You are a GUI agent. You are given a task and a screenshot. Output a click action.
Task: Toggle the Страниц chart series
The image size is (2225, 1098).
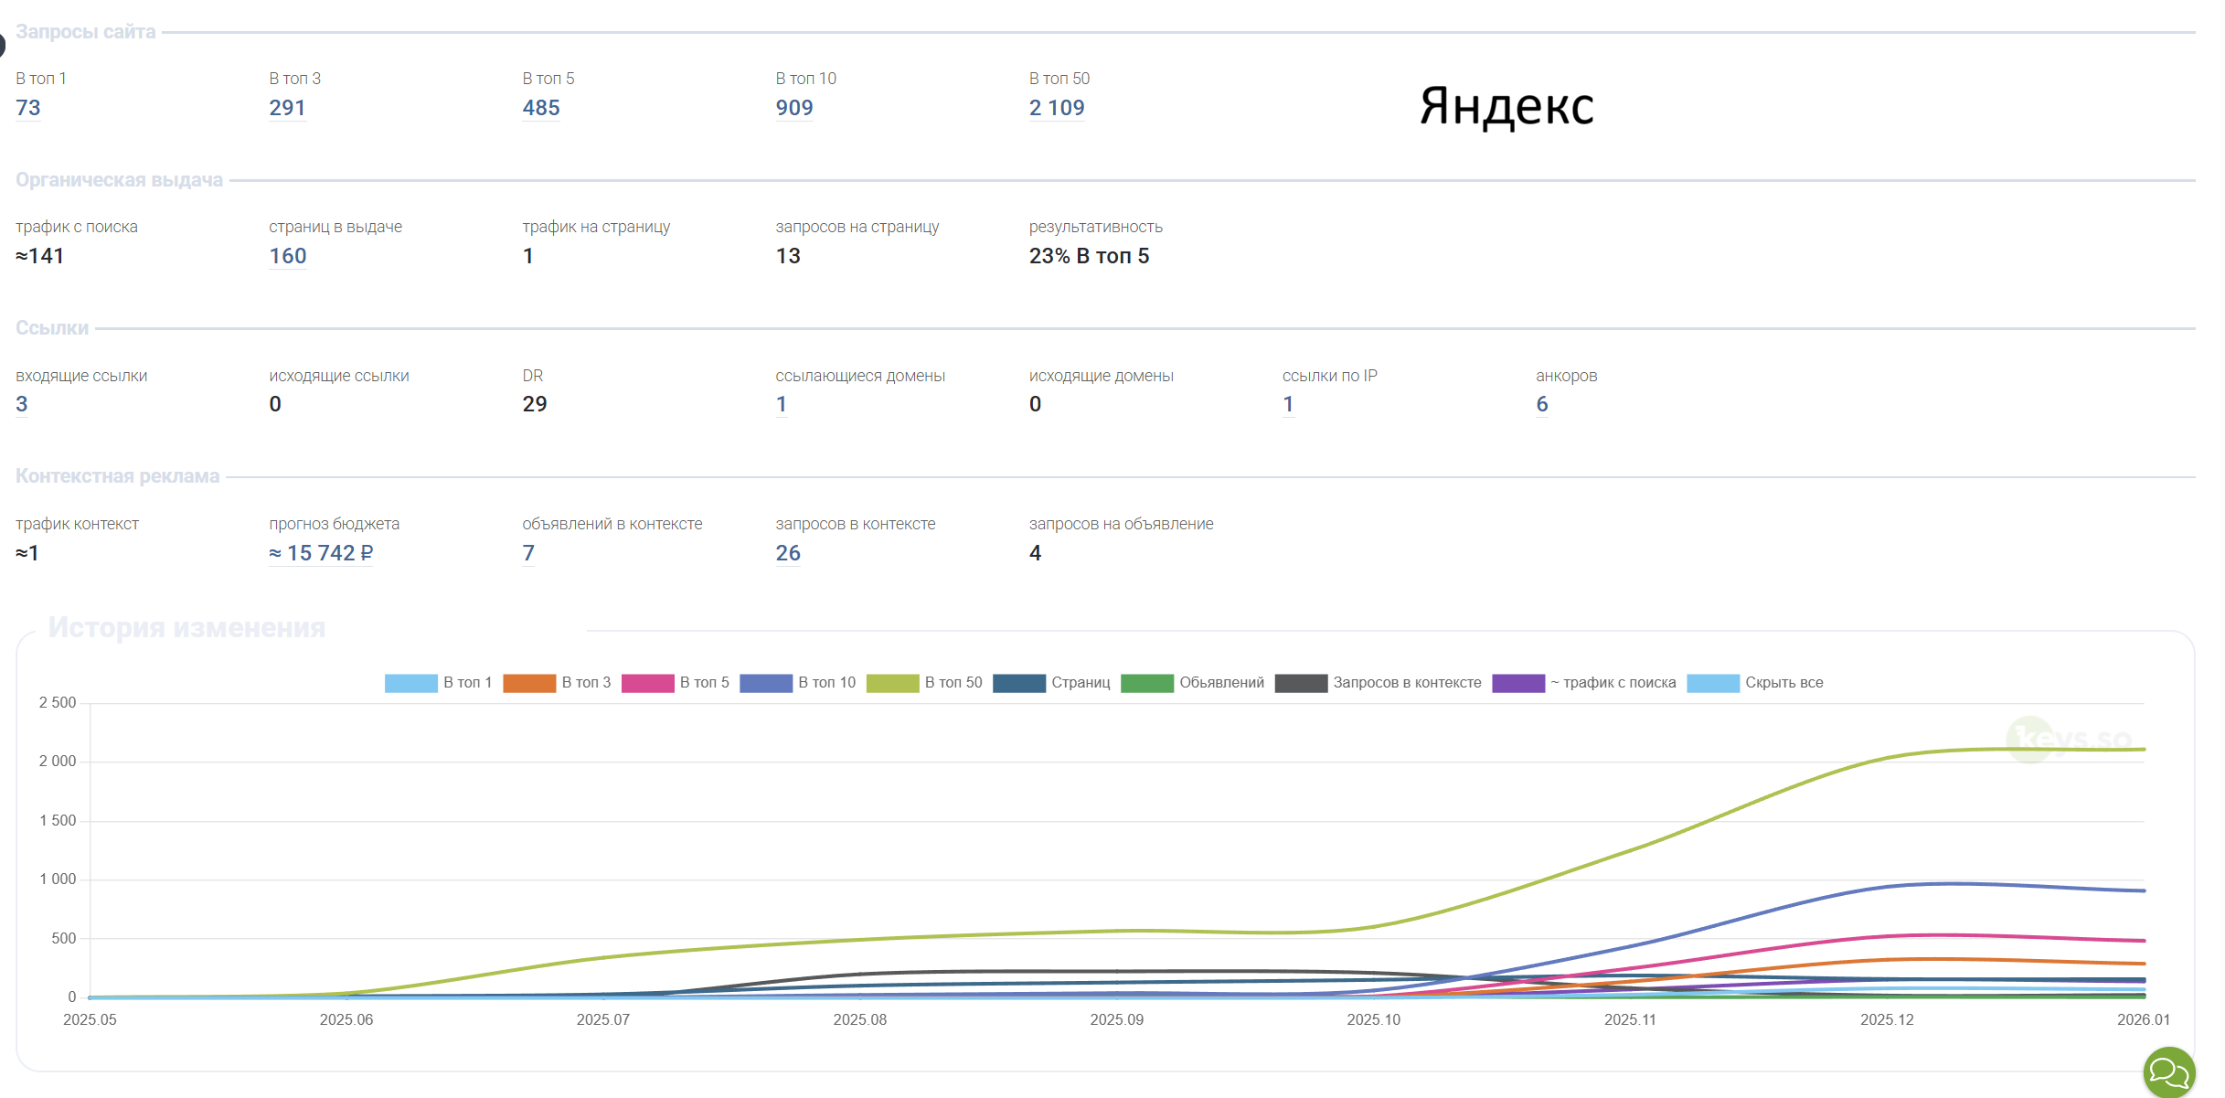[1051, 683]
